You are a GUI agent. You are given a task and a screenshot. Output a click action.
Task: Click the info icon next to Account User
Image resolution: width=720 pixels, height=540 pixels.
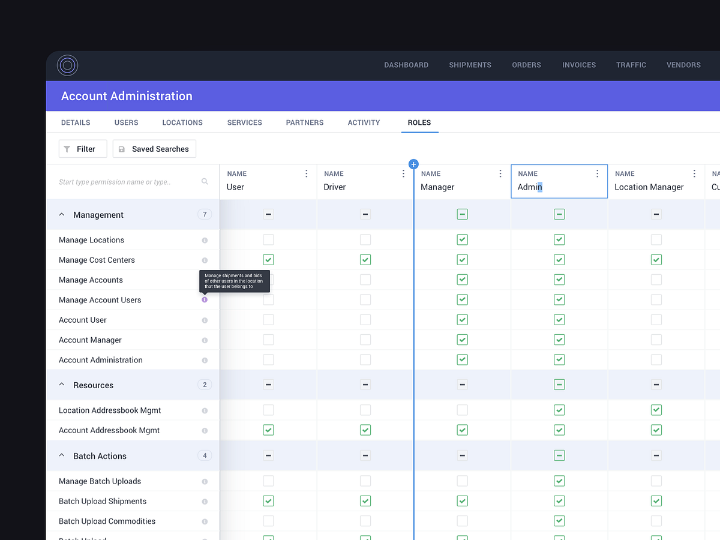(x=205, y=320)
